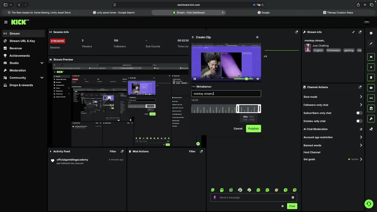Viewport: 377px width, 212px height.
Task: Open Set goals chevron
Action: pyautogui.click(x=361, y=159)
